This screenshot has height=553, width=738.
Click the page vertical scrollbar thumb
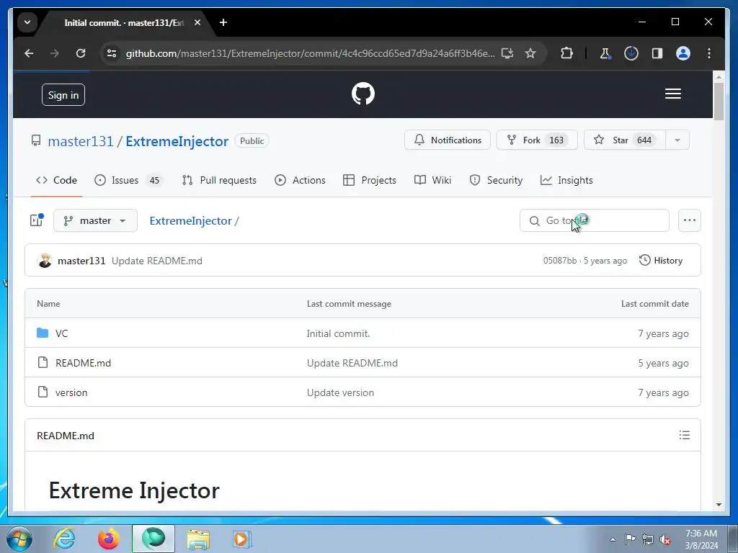719,102
